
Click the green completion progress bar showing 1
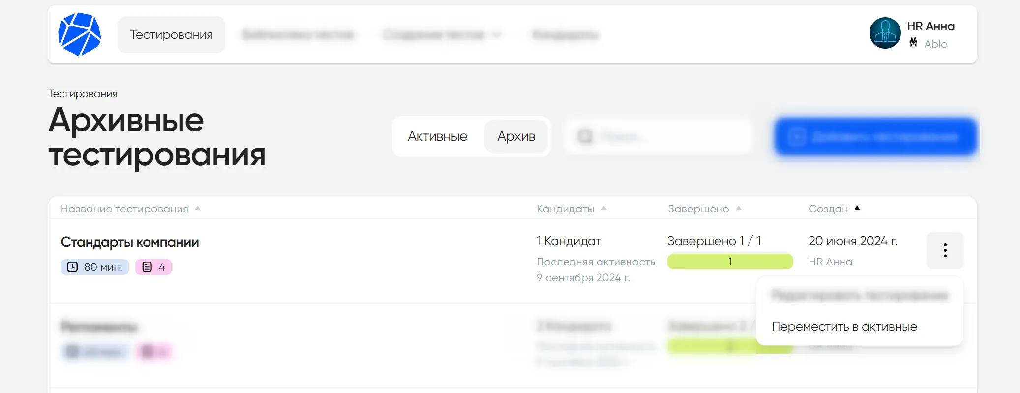pyautogui.click(x=730, y=262)
